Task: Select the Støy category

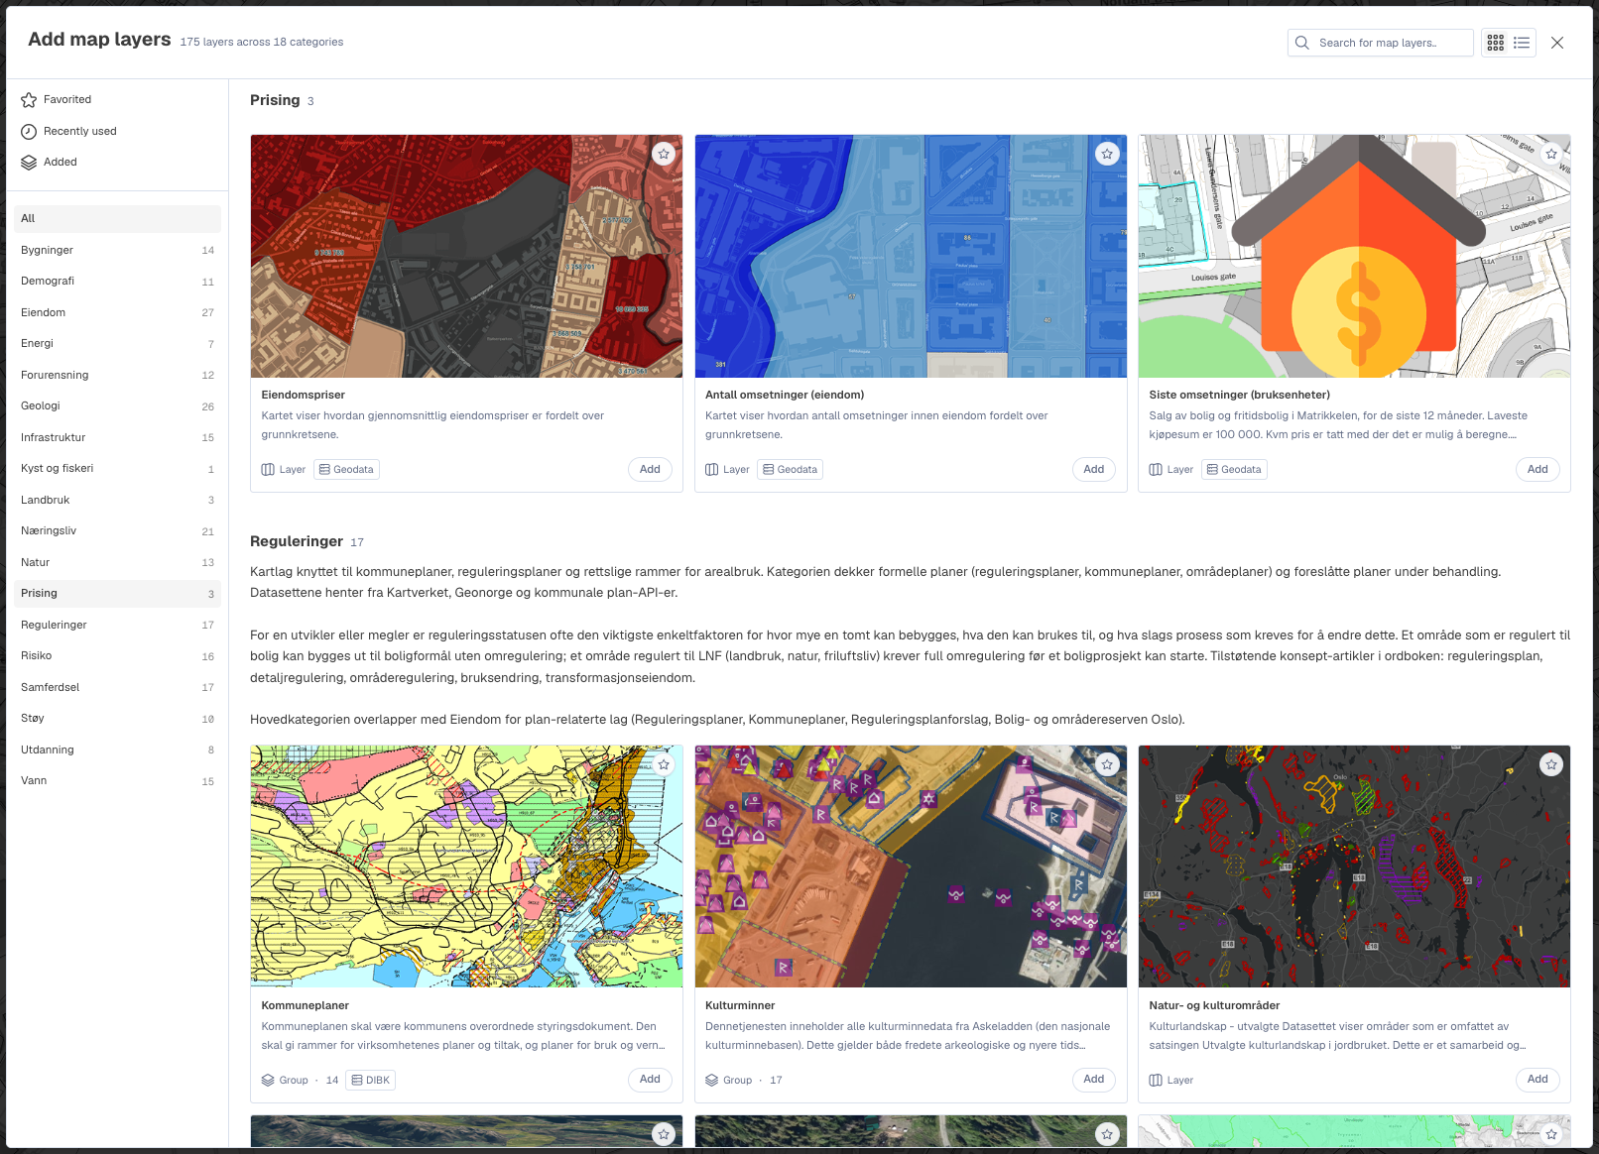Action: tap(117, 718)
